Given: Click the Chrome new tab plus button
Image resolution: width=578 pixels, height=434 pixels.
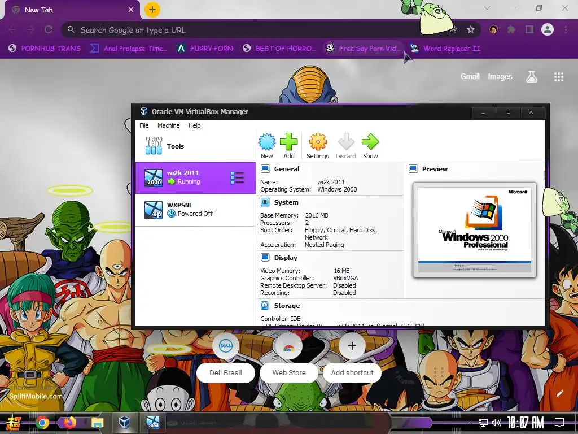Looking at the screenshot, I should (152, 10).
